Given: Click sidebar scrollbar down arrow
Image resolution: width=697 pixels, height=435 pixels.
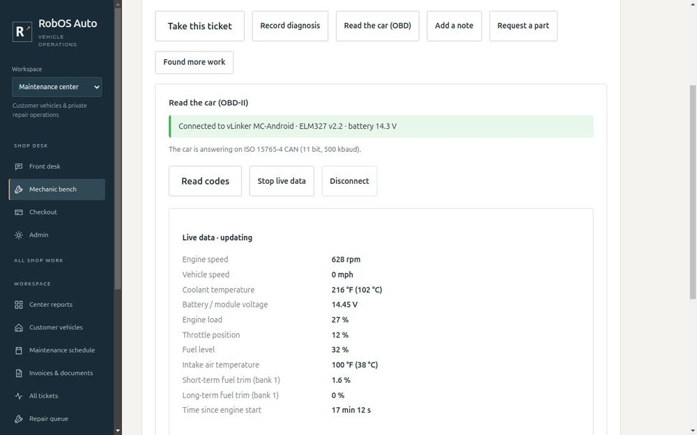Looking at the screenshot, I should (118, 431).
